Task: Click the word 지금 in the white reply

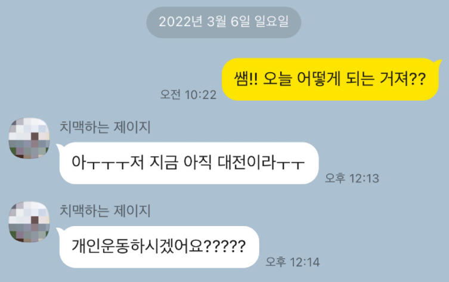Action: [x=163, y=162]
